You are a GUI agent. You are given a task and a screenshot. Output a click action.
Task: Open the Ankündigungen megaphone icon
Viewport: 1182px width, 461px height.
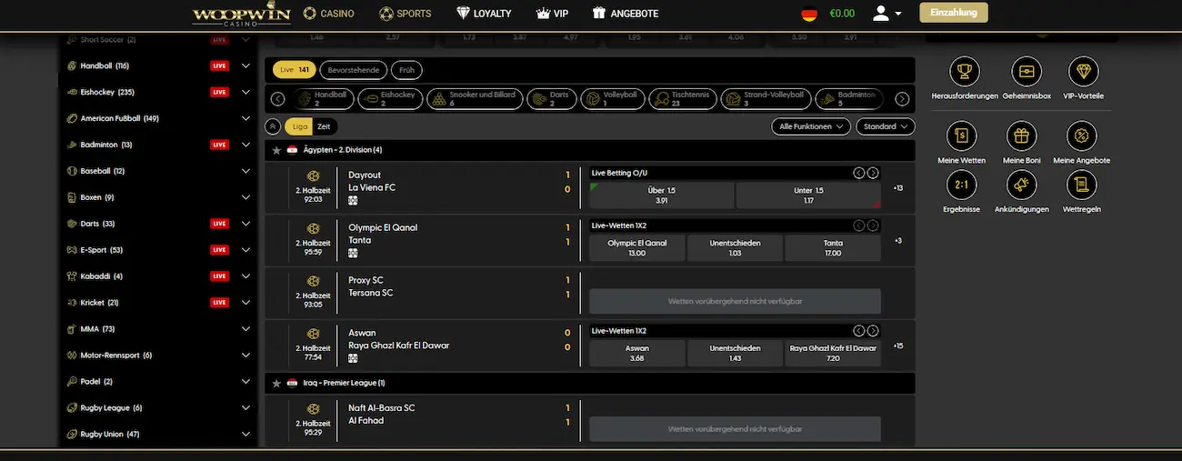point(1022,185)
